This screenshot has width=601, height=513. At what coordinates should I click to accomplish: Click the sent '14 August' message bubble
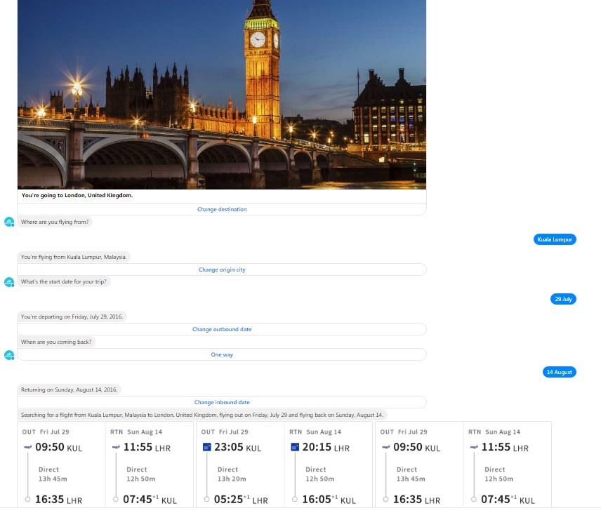[559, 372]
